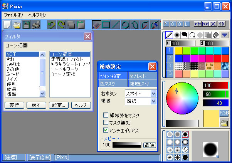
Task: Redo with the green forward arrow
Action: (61, 25)
